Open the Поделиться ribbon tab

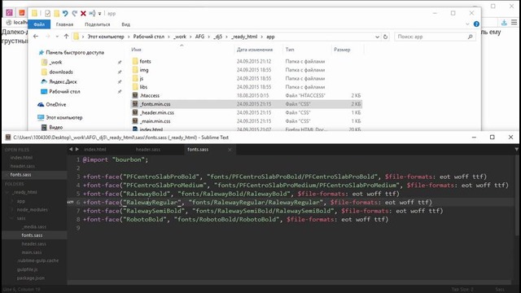coord(98,24)
